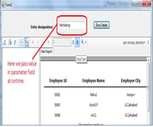Open the zoom dropdown arrow
The height and width of the screenshot is (127, 153).
tap(86, 43)
